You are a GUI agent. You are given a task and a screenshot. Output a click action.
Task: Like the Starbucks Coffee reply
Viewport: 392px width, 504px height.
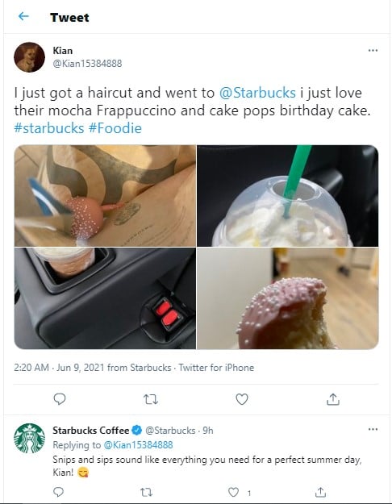233,492
